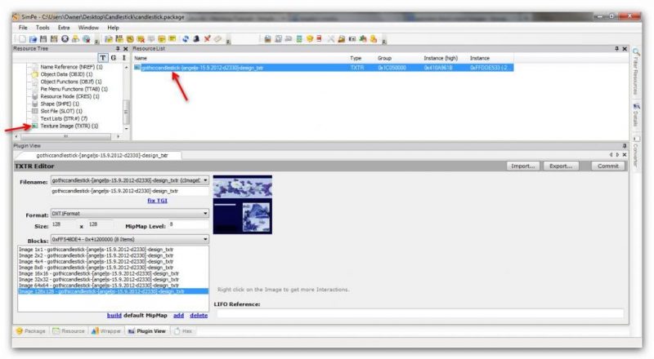654x359 pixels.
Task: Toggle the T view button in Resource Tree
Action: (x=103, y=58)
